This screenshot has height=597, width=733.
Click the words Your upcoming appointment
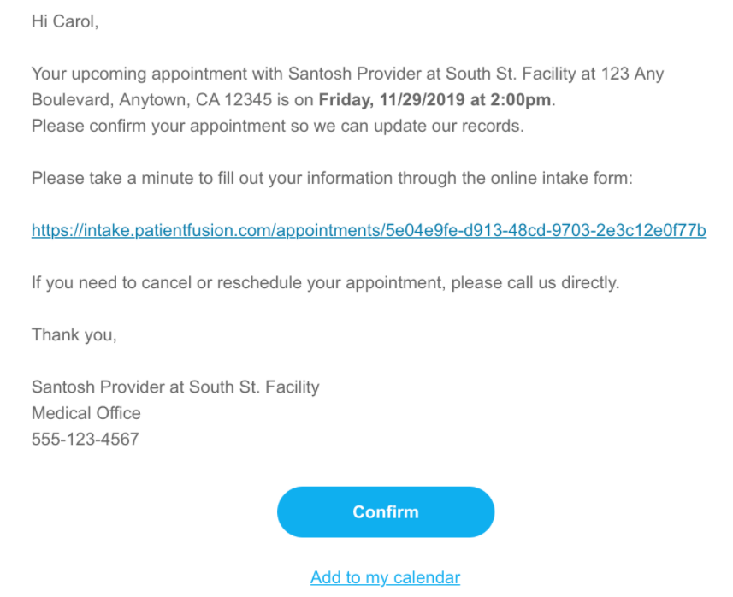112,74
